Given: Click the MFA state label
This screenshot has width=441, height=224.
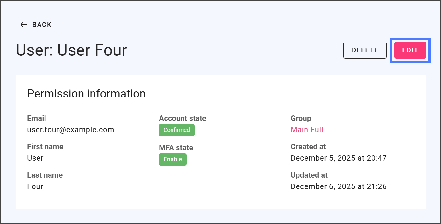Looking at the screenshot, I should pos(176,148).
